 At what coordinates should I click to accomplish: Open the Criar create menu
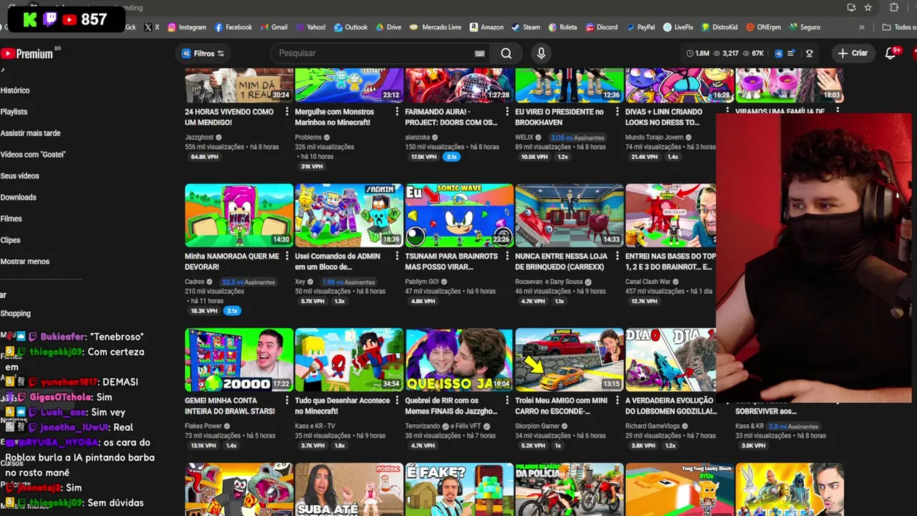click(x=853, y=53)
